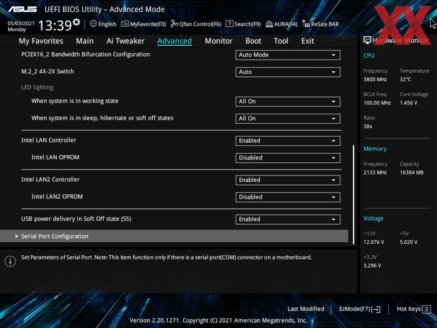Switch to Ai Tweaker tab
The width and height of the screenshot is (437, 328).
(x=126, y=41)
